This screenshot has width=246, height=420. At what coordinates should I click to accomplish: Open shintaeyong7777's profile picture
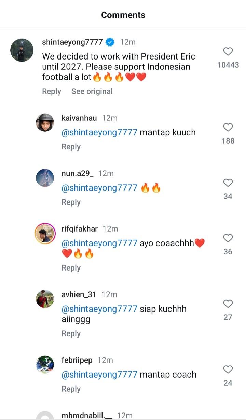pos(22,50)
